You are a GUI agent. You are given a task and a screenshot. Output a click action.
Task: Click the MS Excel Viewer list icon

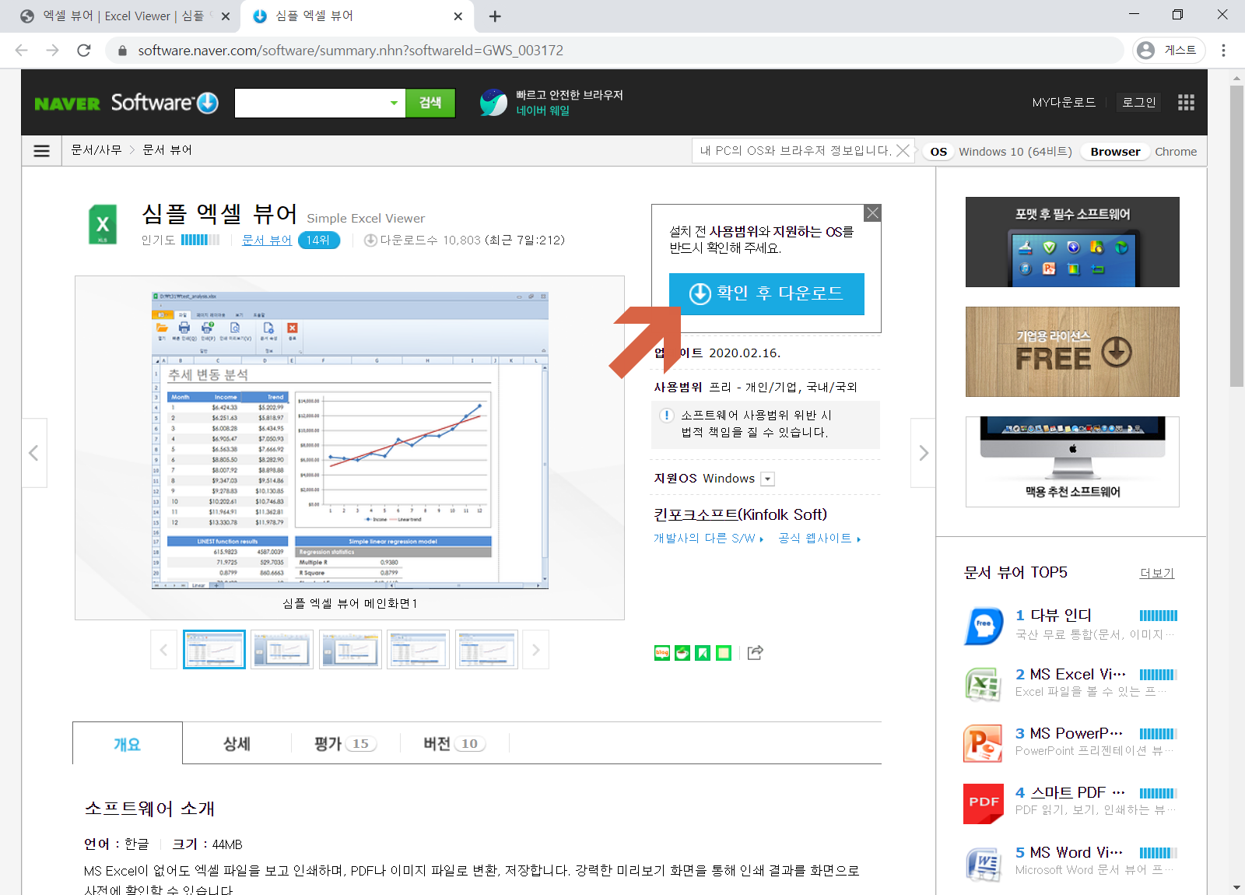(984, 685)
